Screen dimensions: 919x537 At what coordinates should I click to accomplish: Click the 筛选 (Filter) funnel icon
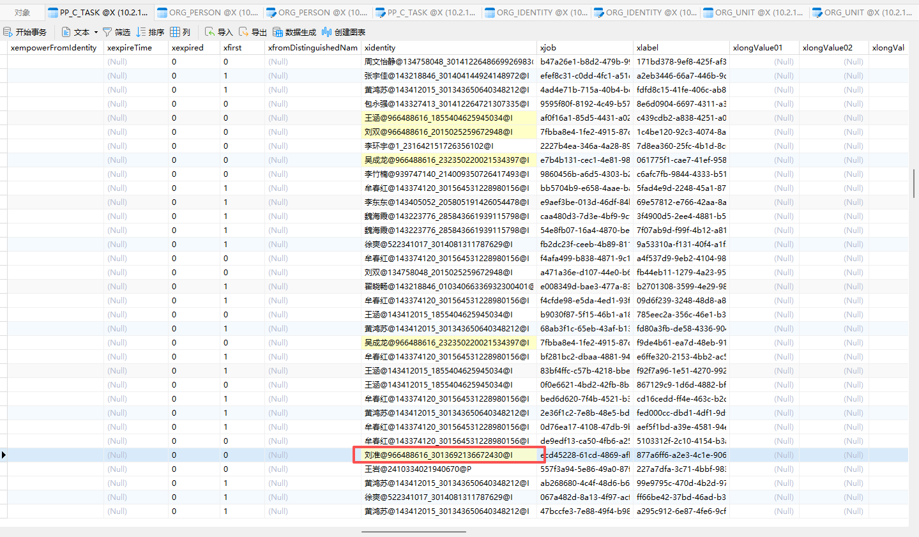(x=109, y=32)
